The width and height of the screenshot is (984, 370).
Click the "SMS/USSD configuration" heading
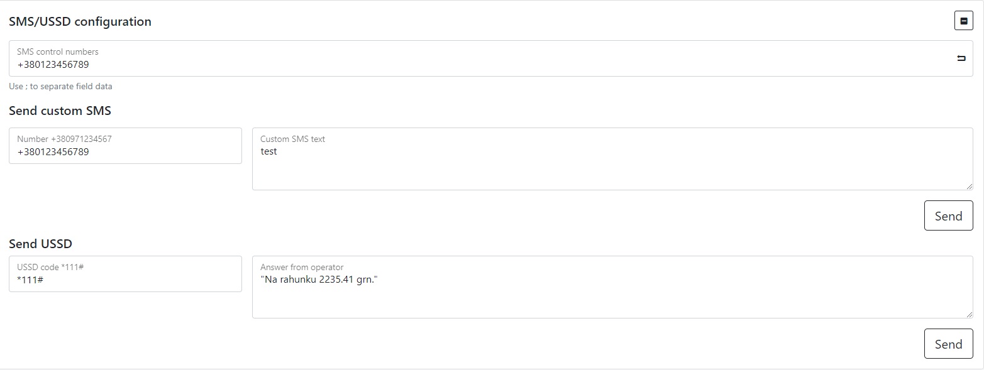80,21
